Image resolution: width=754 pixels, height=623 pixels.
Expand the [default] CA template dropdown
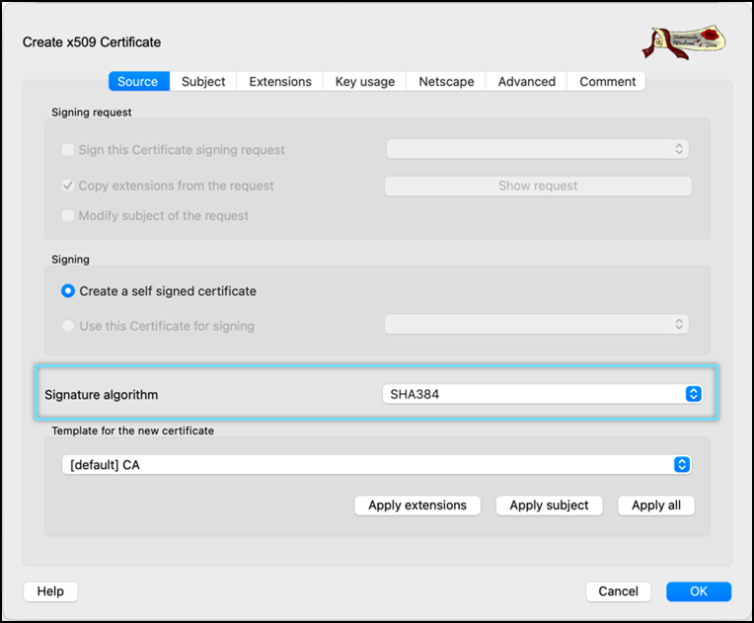[x=375, y=464]
